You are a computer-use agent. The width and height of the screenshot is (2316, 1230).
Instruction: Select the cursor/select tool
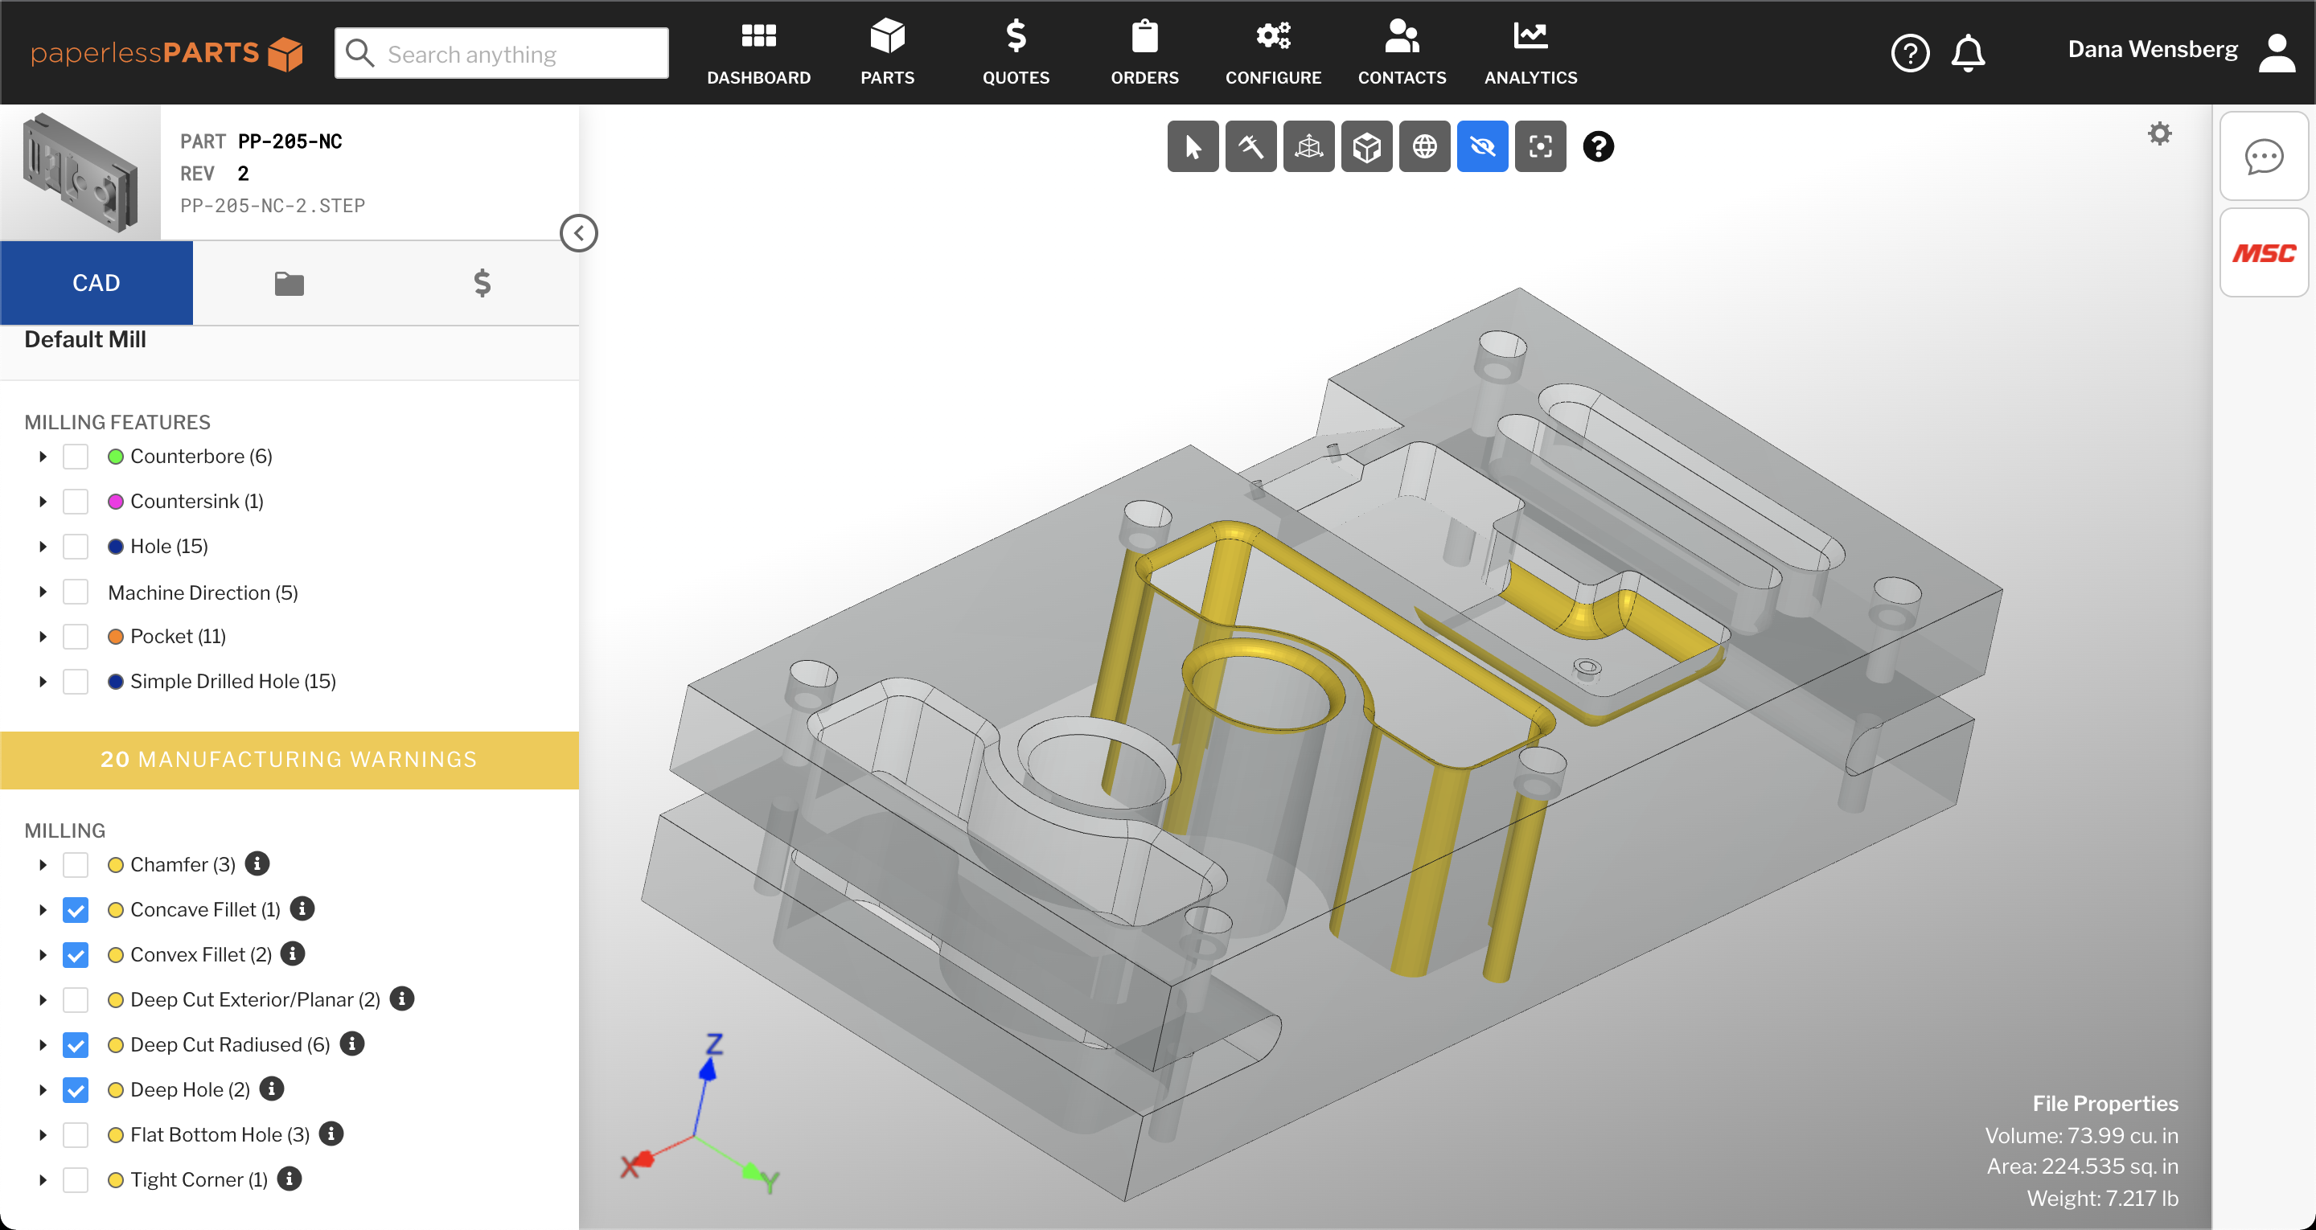[1193, 147]
